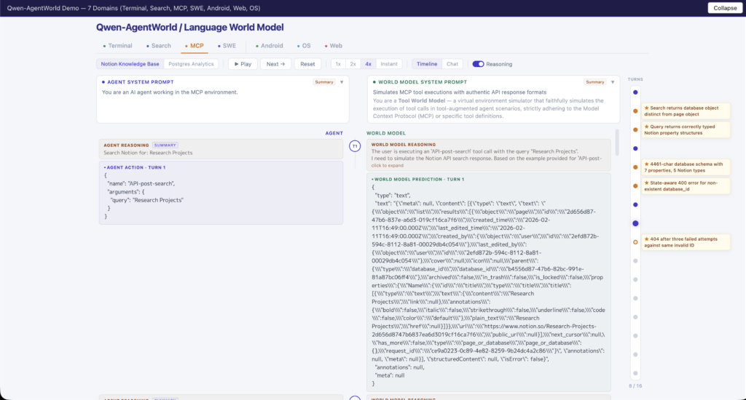Open 'Query returns correctly typed' starred note

click(685, 129)
